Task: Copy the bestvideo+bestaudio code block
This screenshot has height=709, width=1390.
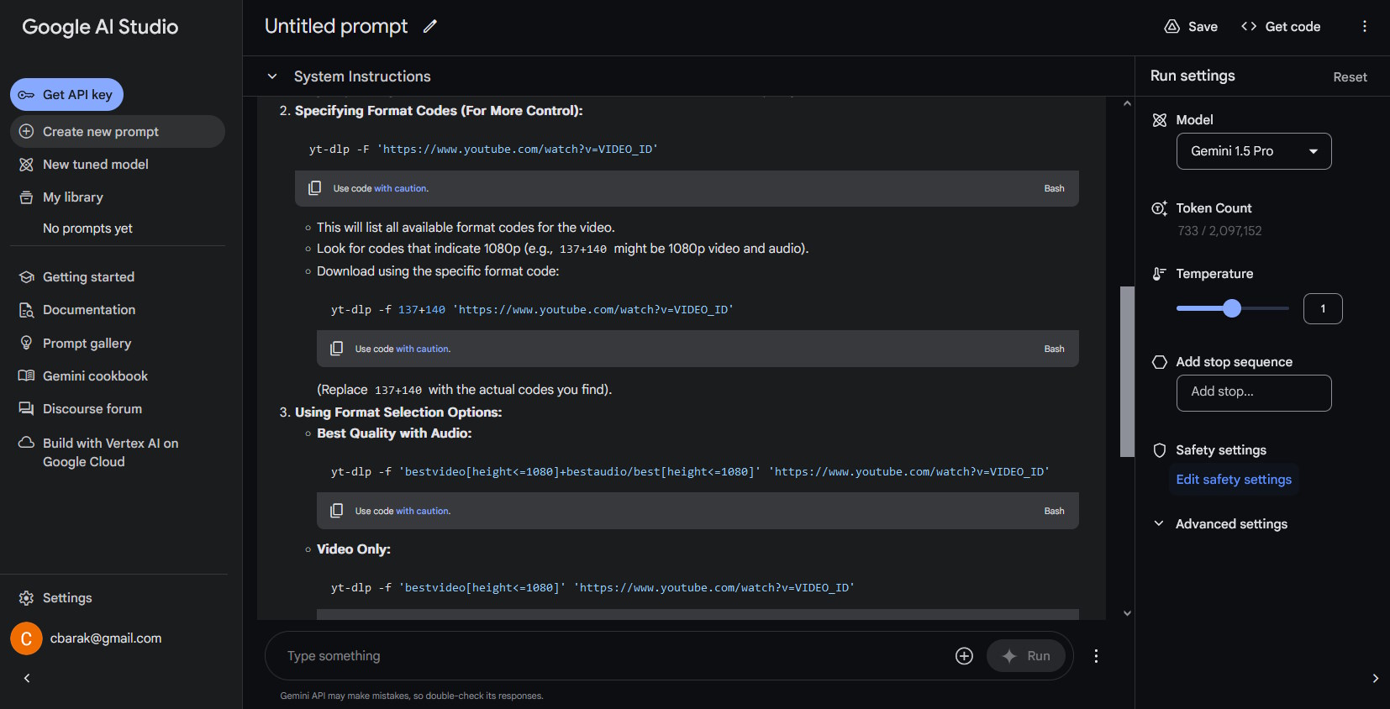Action: point(336,510)
